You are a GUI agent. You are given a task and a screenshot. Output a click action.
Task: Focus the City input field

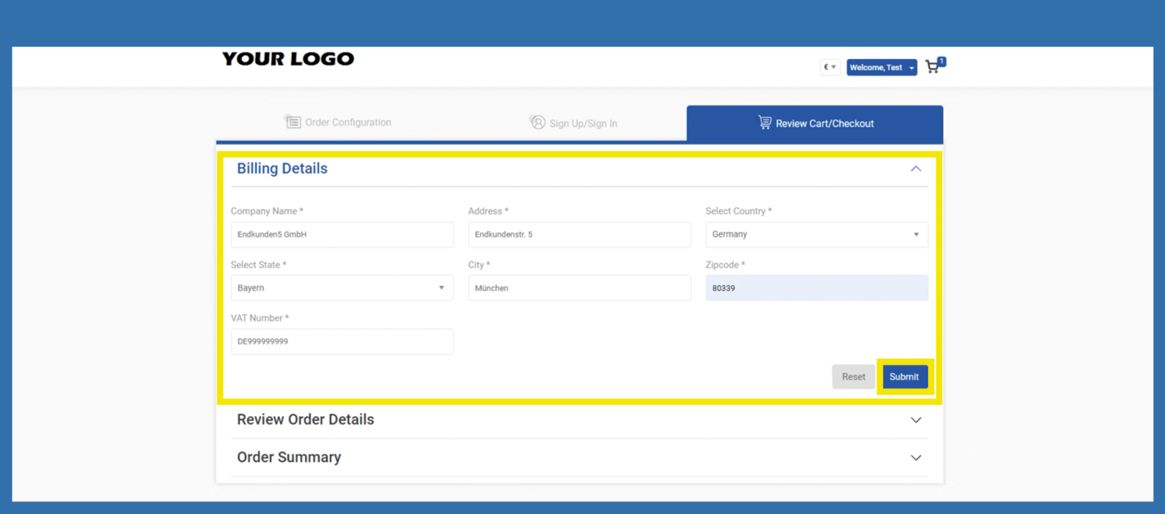tap(579, 288)
